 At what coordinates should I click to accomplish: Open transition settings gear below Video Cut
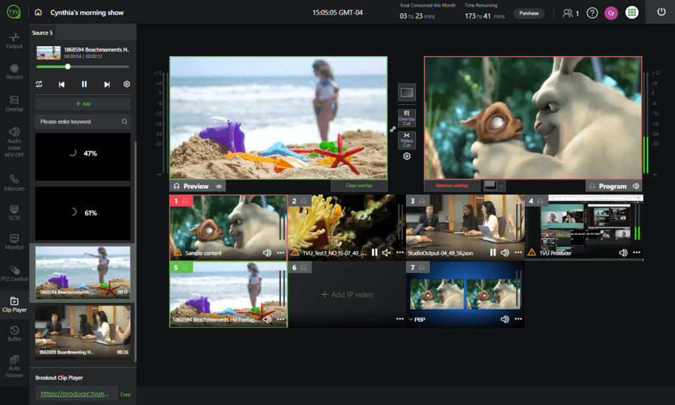click(x=407, y=156)
